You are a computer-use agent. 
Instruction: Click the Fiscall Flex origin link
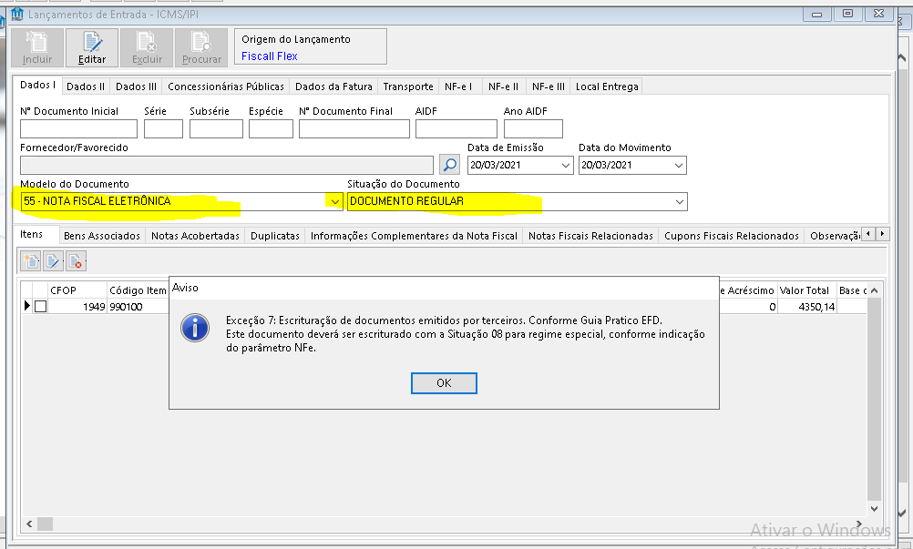[270, 56]
